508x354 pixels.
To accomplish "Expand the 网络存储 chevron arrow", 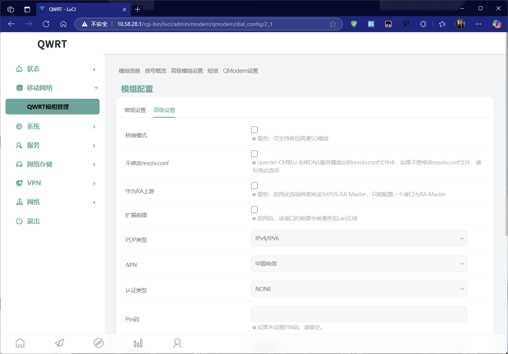I will pos(94,164).
